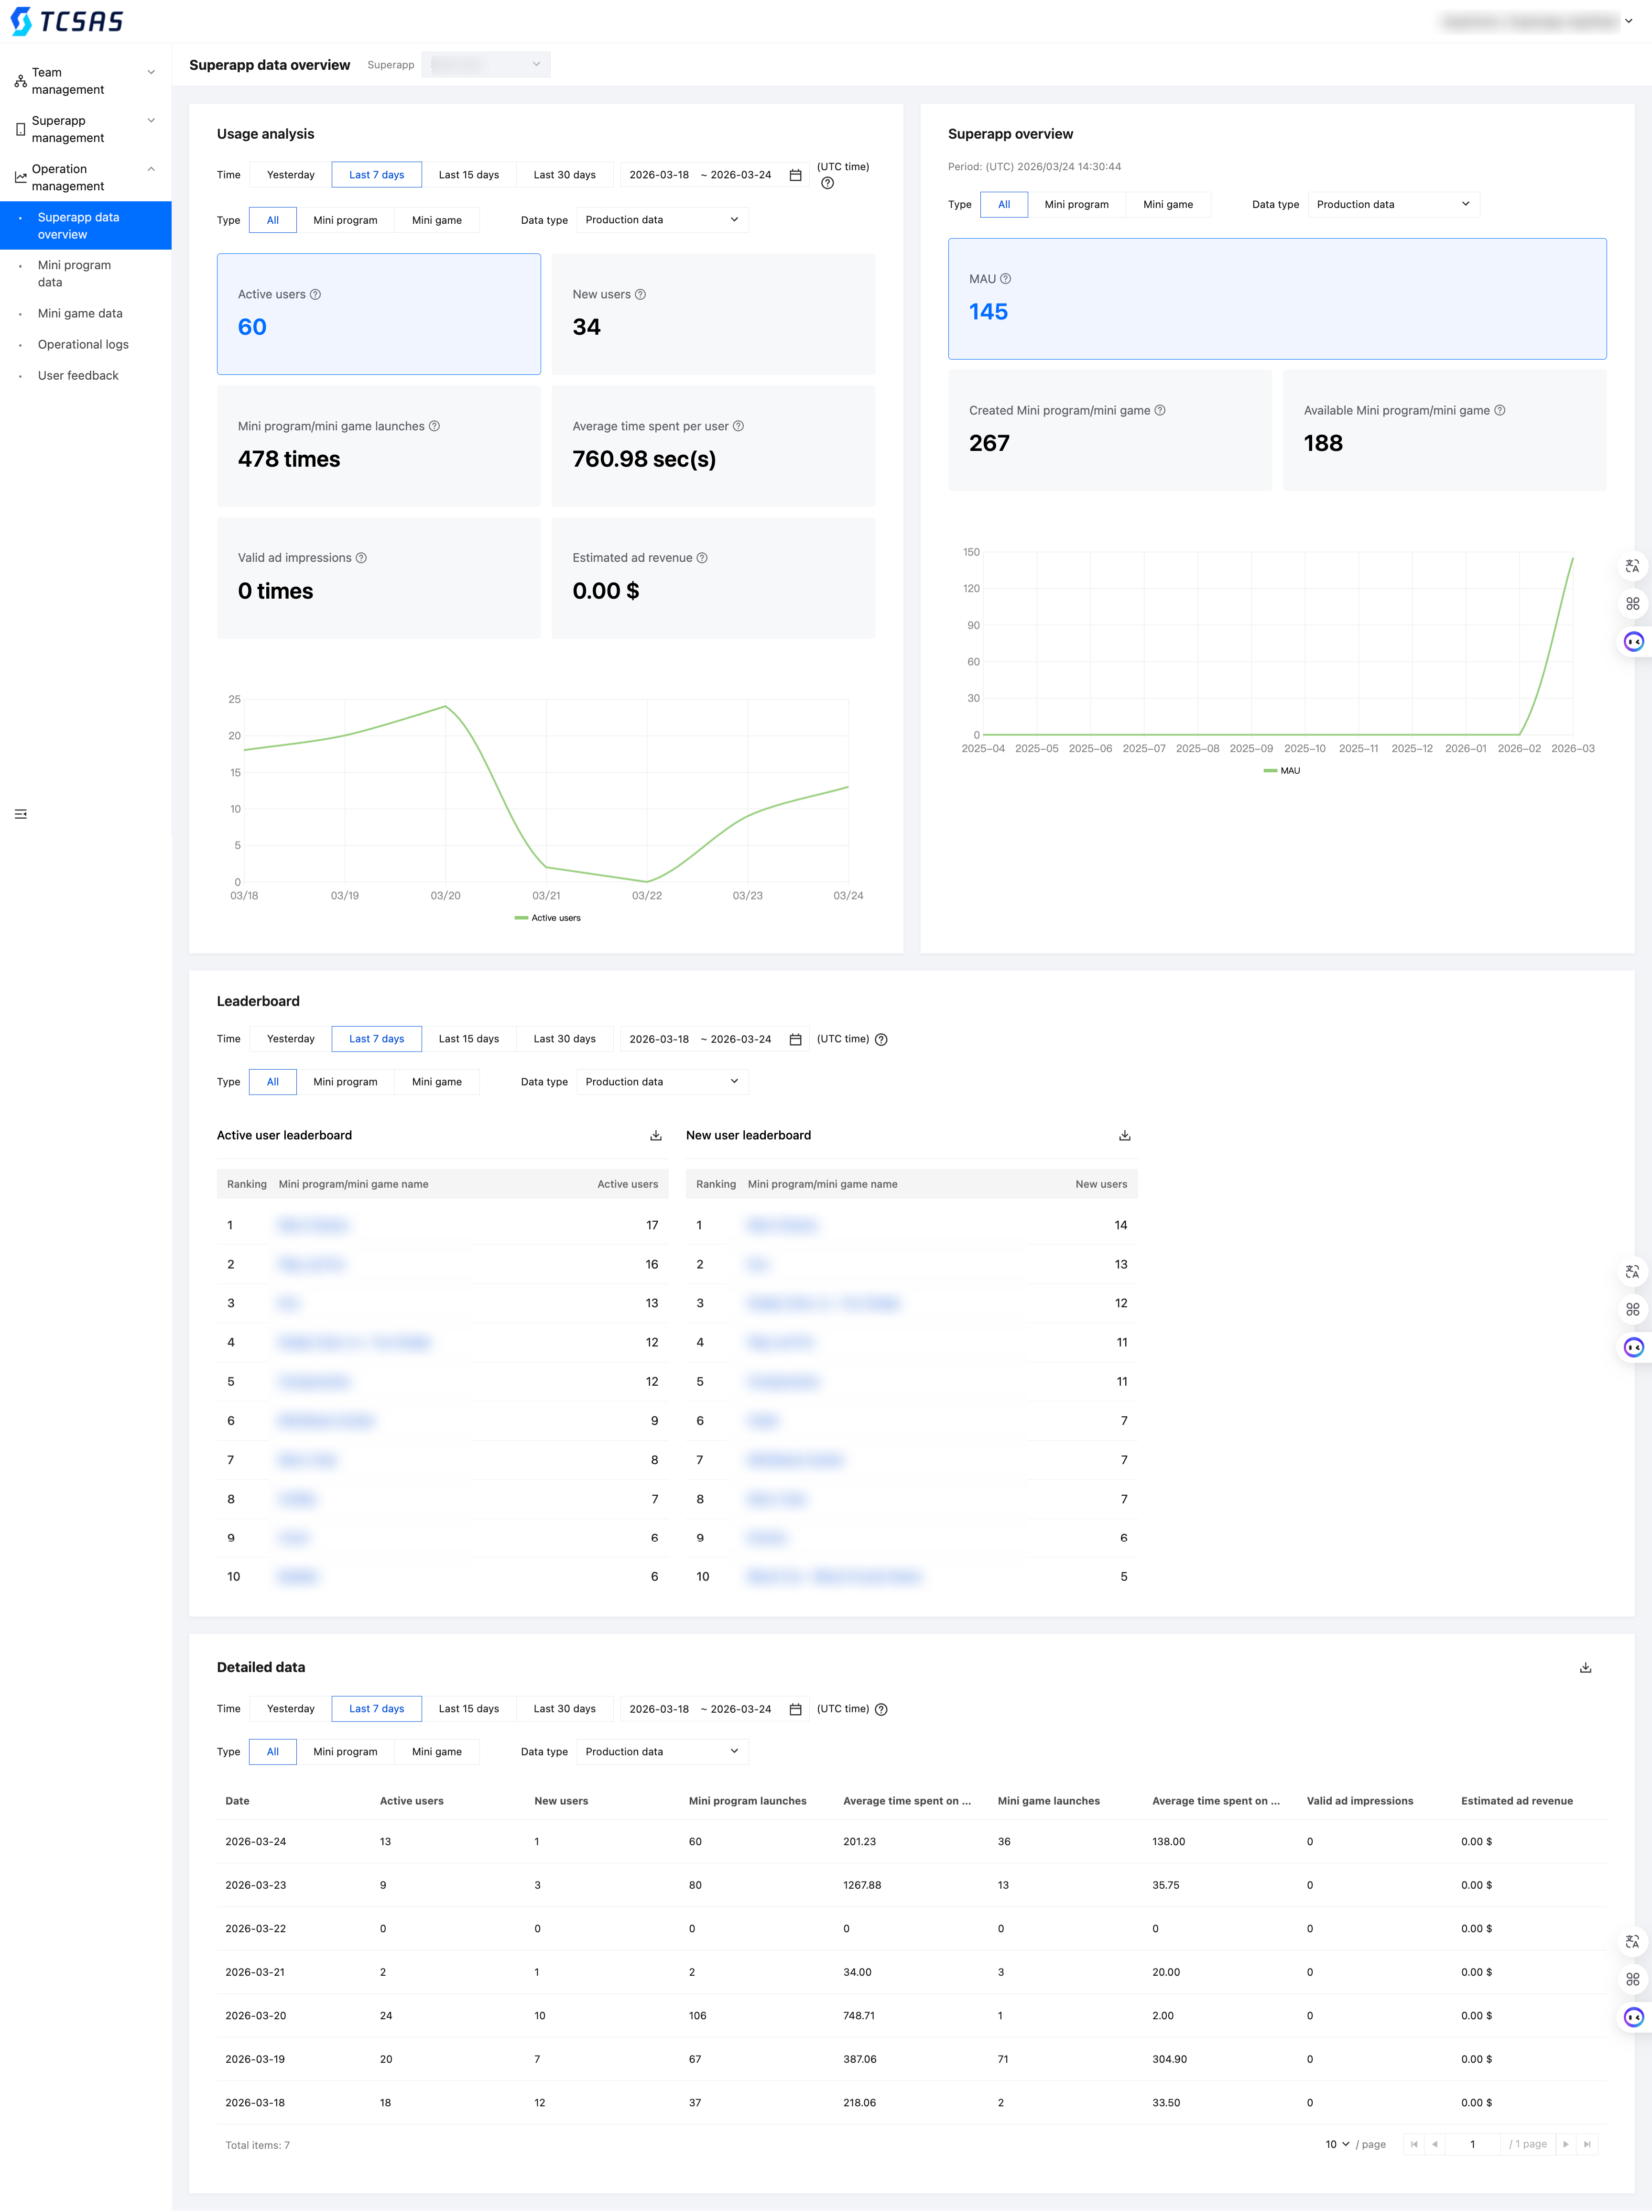Download the Detailed data table
1652x2212 pixels.
point(1585,1667)
